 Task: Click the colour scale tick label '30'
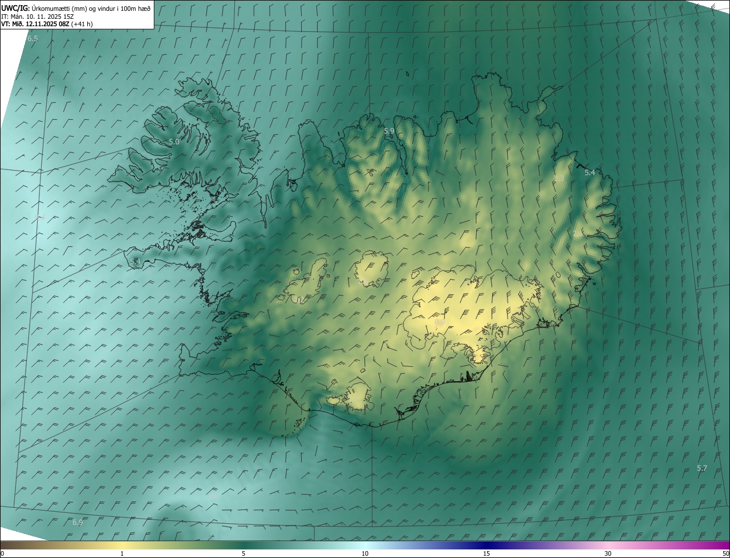608,553
